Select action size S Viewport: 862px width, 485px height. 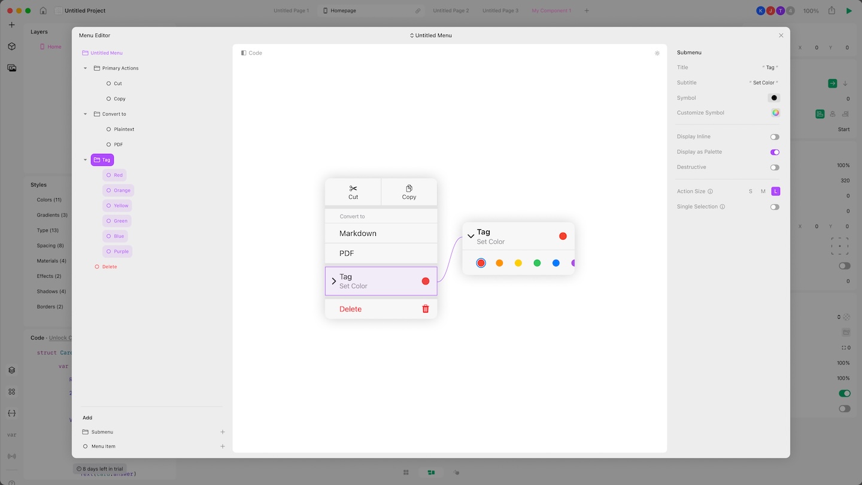click(x=751, y=192)
